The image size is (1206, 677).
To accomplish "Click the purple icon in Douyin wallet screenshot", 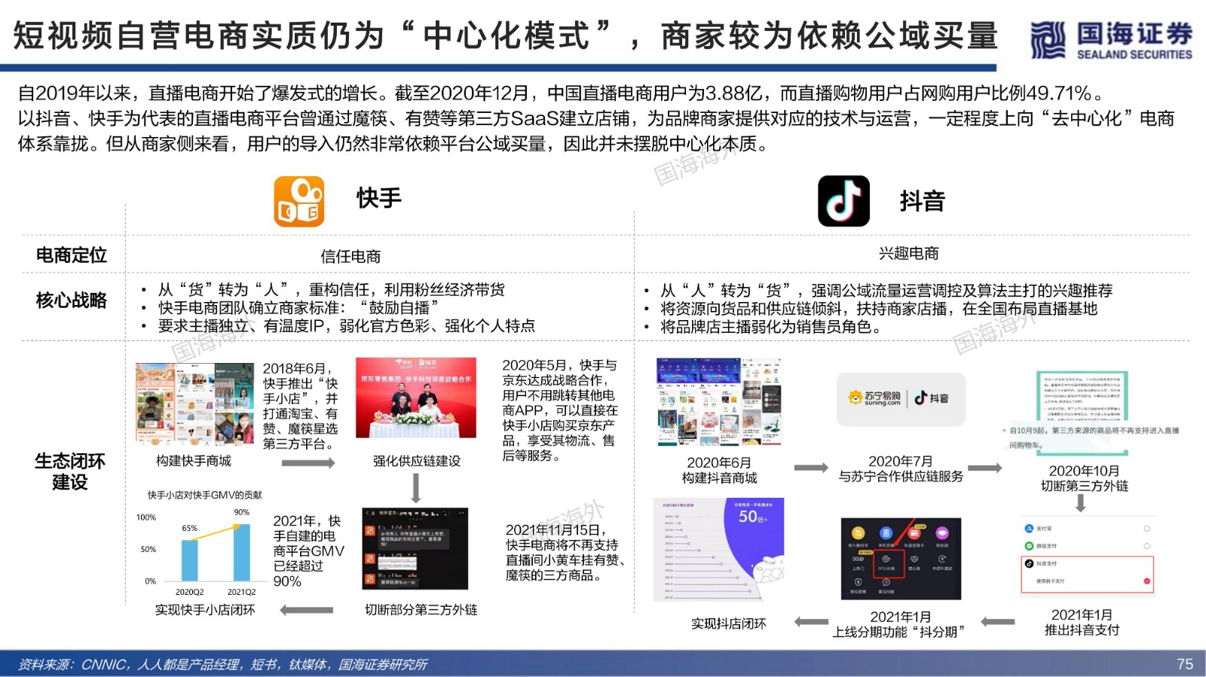I will [x=942, y=533].
